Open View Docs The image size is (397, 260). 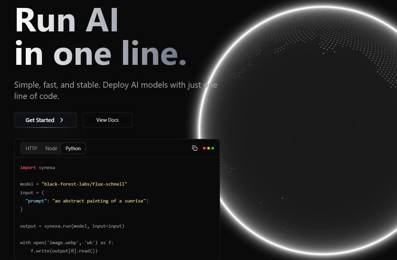107,120
